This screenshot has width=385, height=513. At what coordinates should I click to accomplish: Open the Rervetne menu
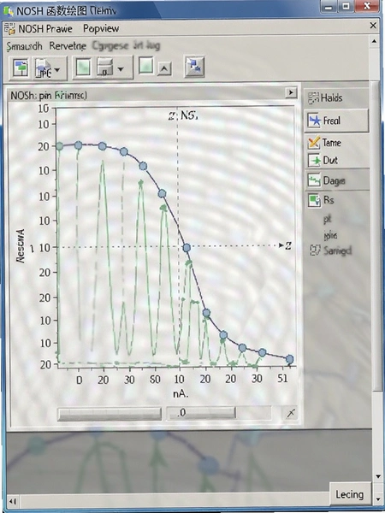[68, 46]
